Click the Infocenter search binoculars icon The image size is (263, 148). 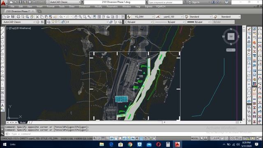[x=185, y=2]
